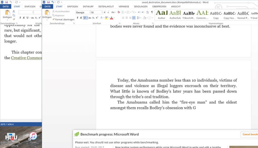Viewport: 258px width, 148px height.
Task: Toggle justified alignment in the Absatz group
Action: (x=134, y=18)
